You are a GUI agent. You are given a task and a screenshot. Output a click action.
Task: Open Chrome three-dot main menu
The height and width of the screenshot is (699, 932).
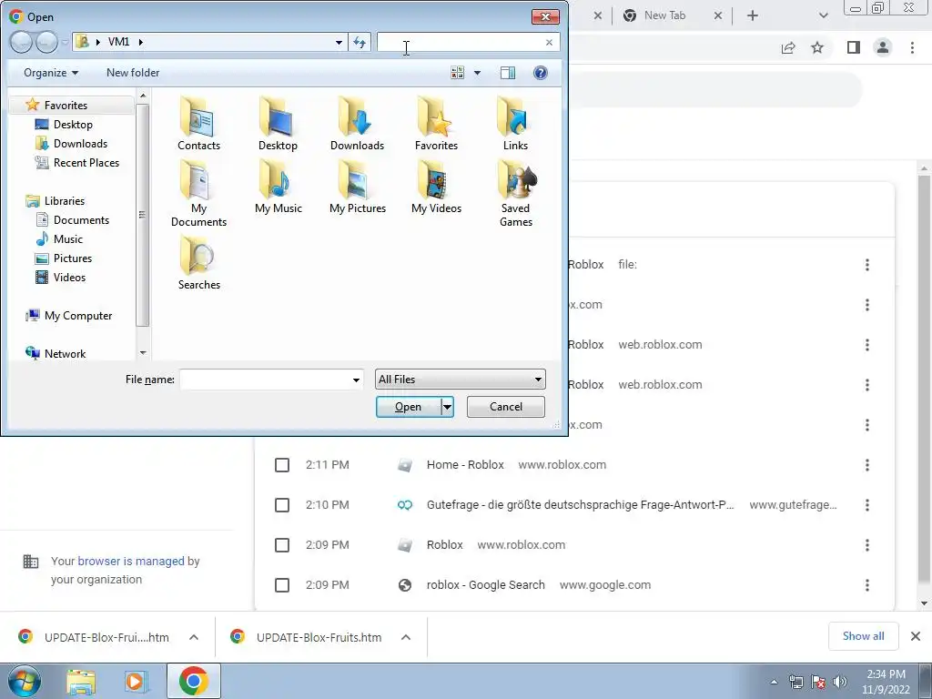912,47
